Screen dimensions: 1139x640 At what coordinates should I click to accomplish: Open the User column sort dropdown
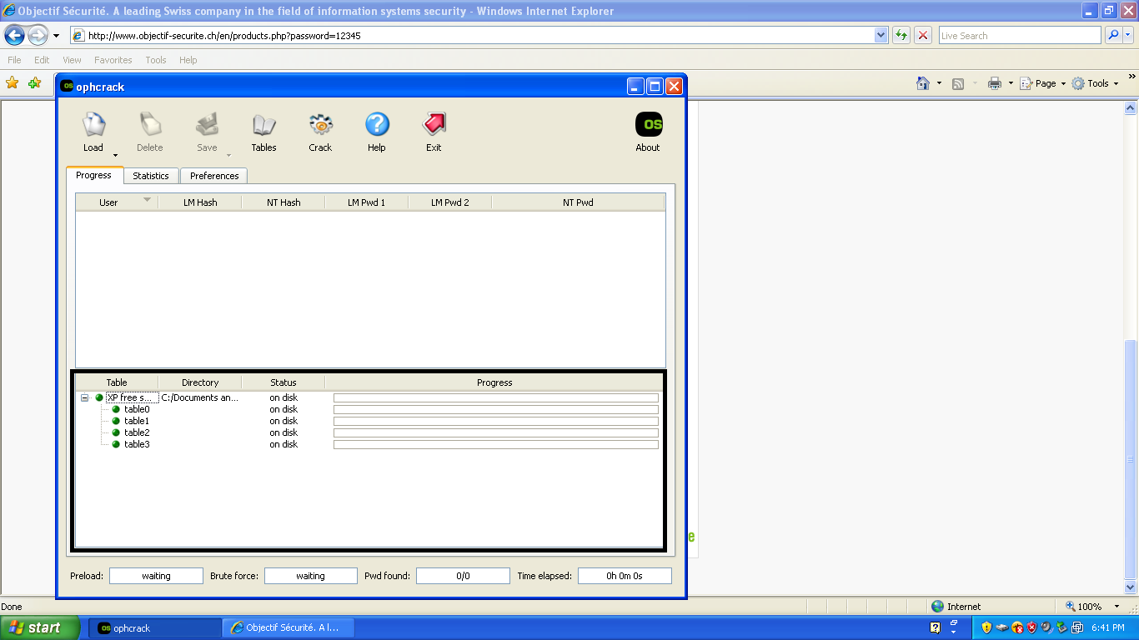tap(148, 202)
